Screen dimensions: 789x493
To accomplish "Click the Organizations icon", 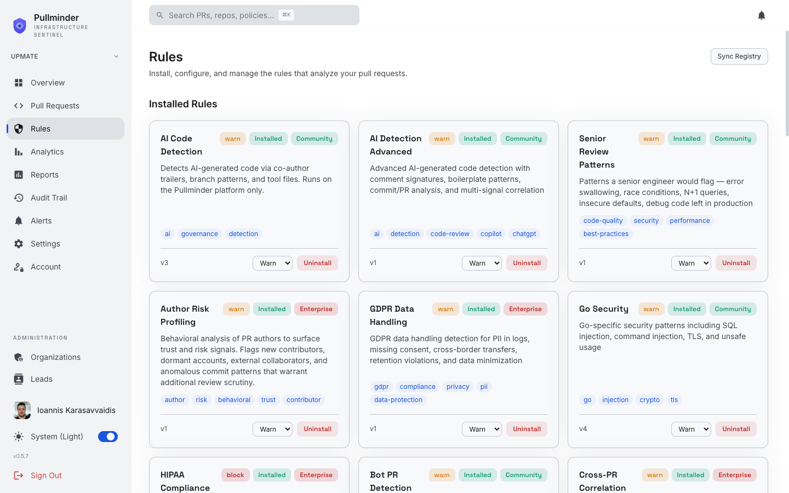I will (x=19, y=357).
